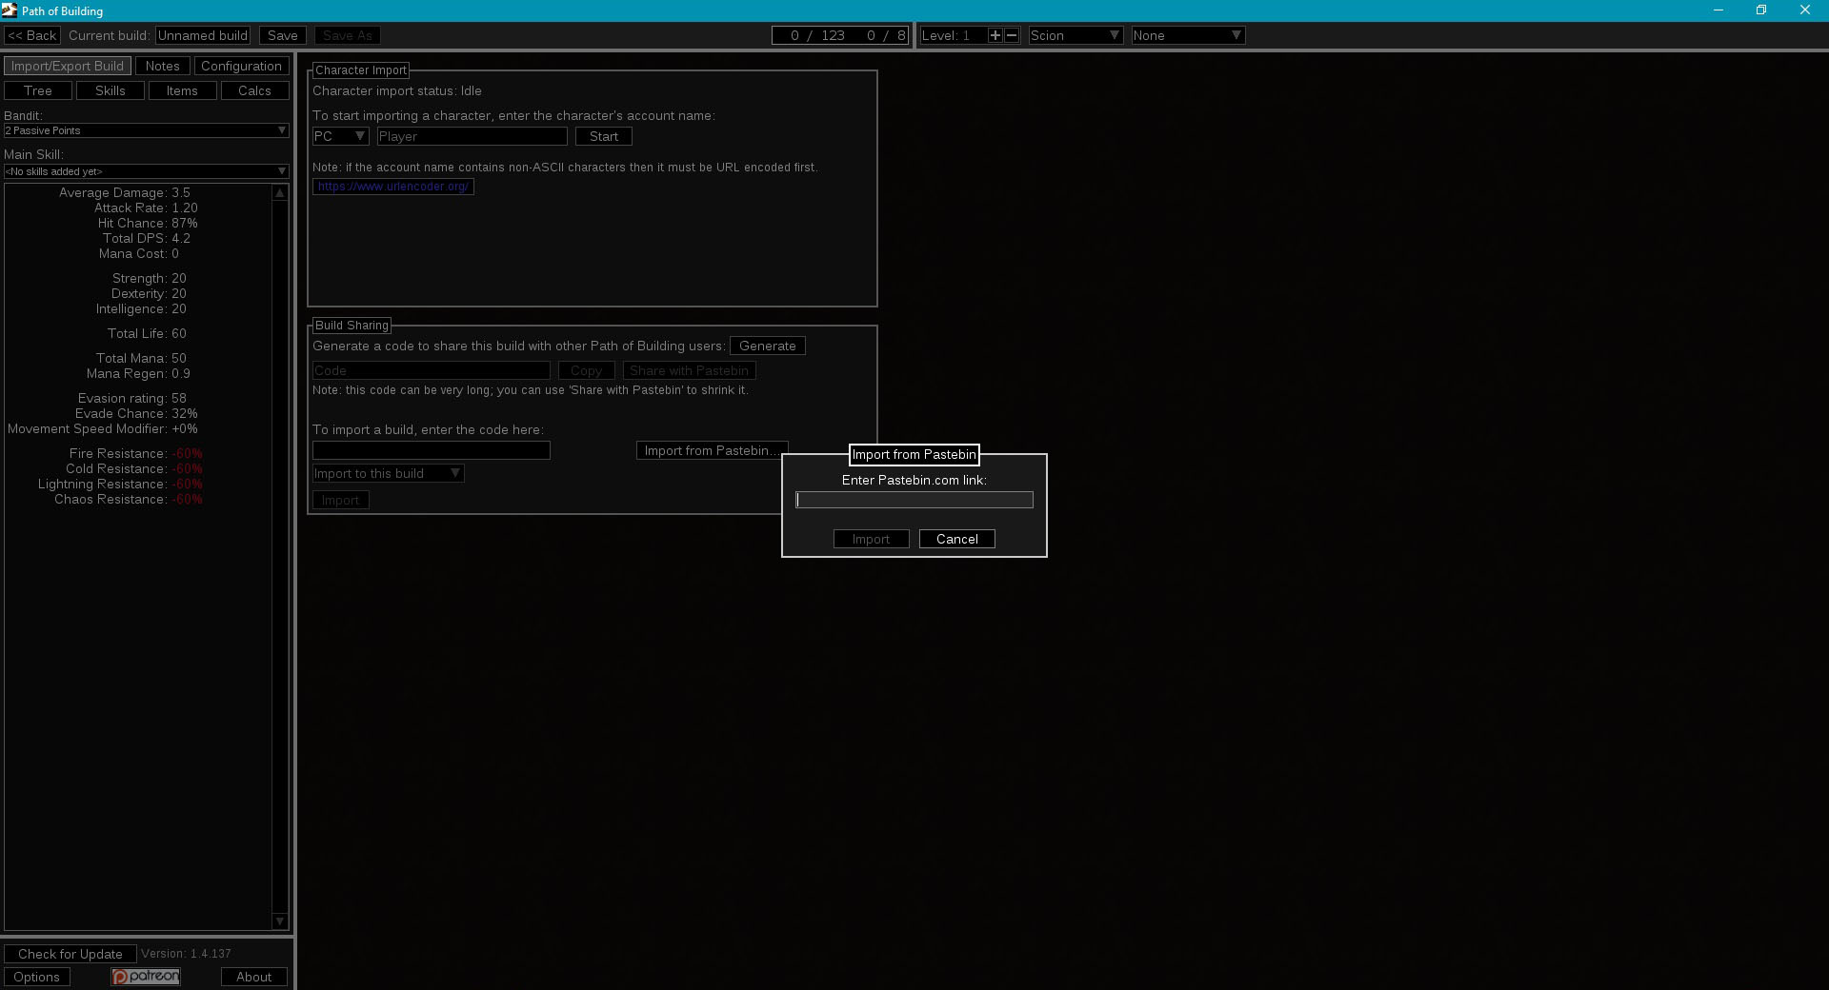This screenshot has width=1829, height=990.
Task: Open the Configuration tab
Action: click(241, 66)
